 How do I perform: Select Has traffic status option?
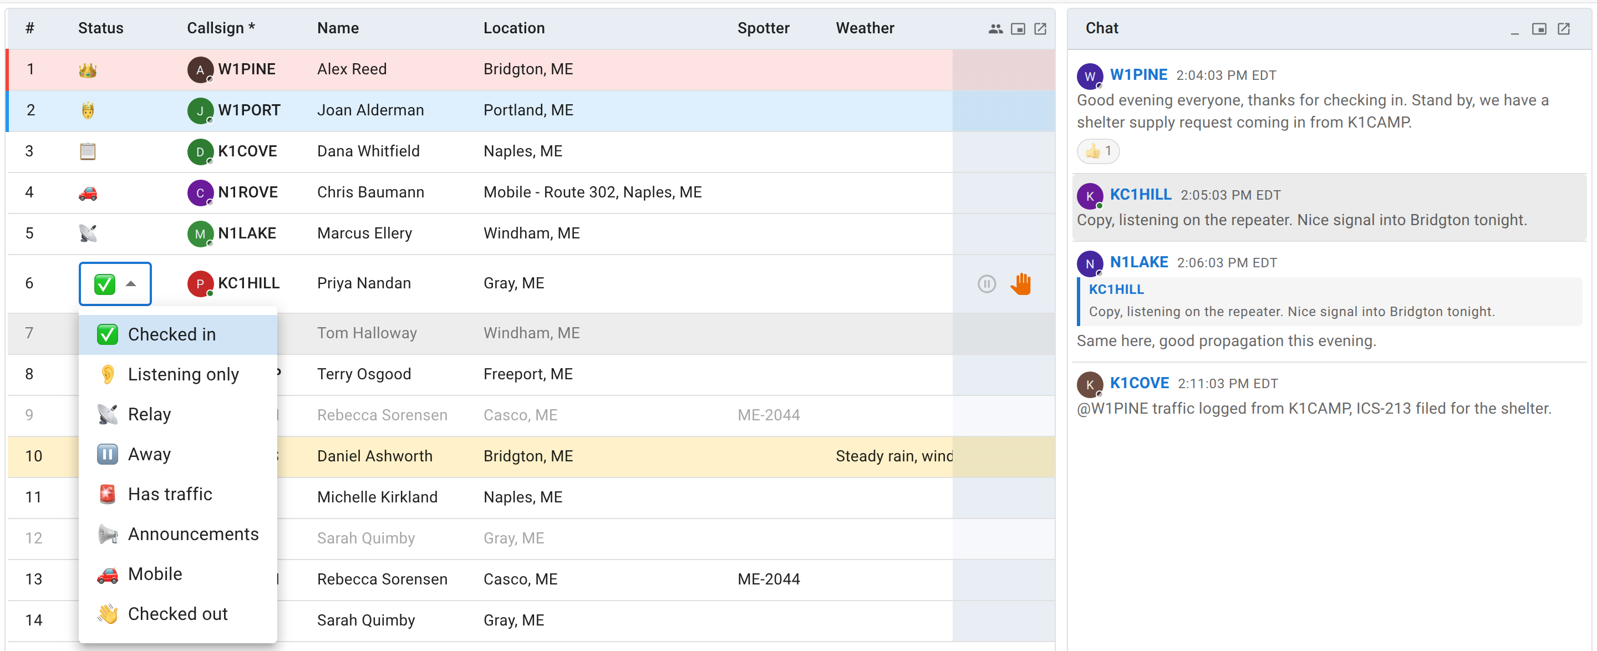point(178,494)
